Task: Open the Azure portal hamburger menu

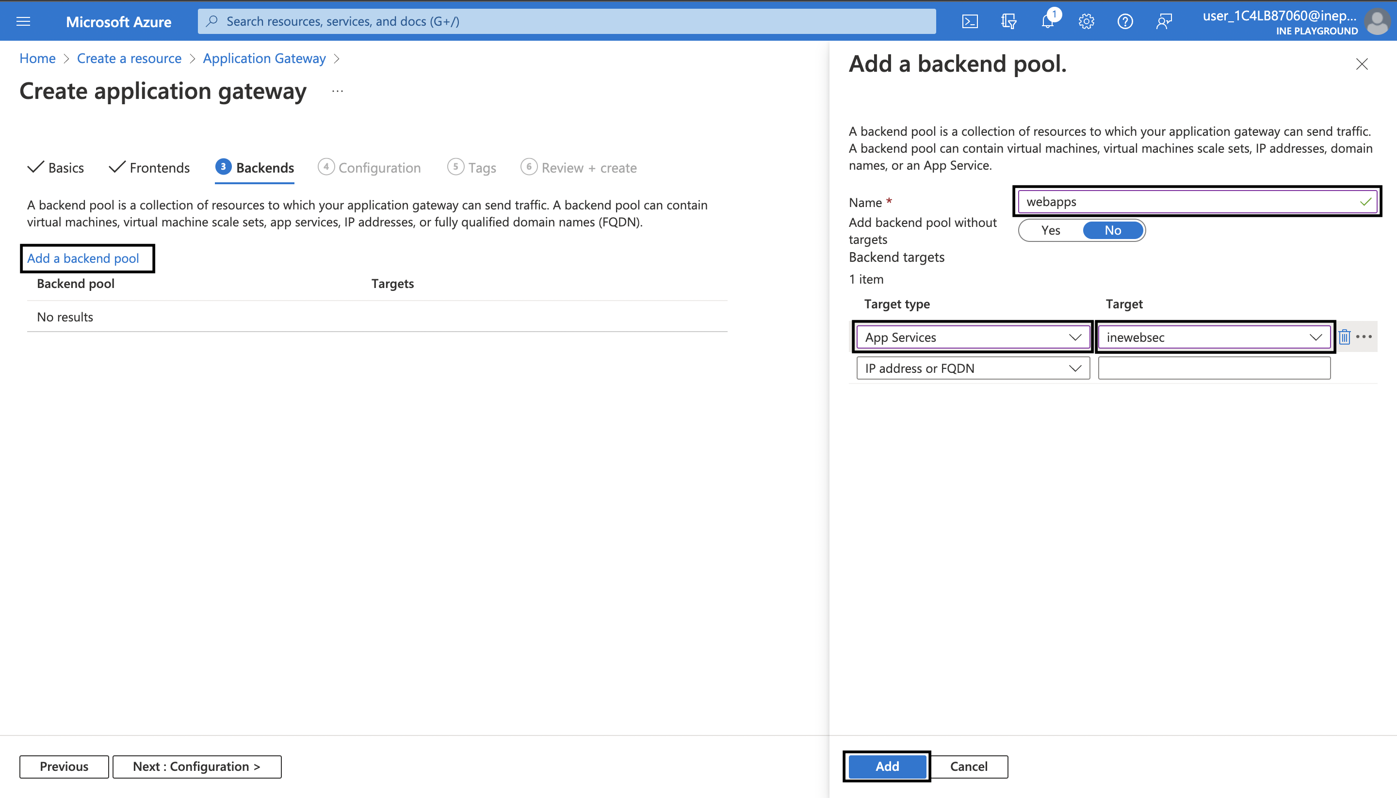Action: pyautogui.click(x=23, y=21)
